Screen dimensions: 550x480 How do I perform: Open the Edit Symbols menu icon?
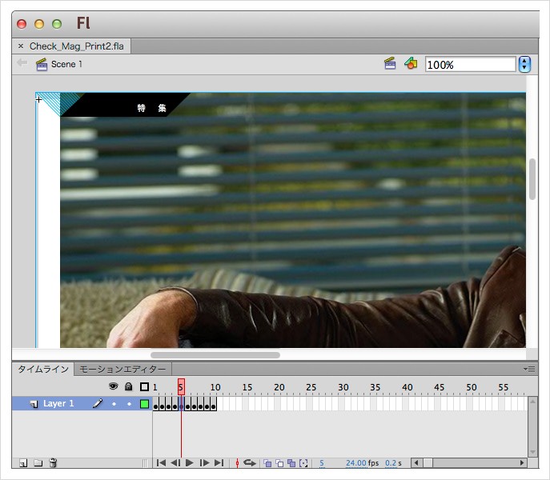click(411, 63)
